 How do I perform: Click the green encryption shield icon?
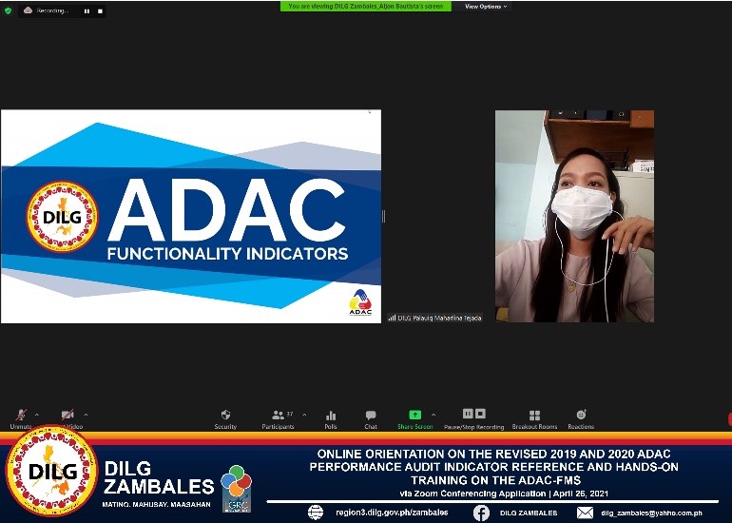point(8,10)
